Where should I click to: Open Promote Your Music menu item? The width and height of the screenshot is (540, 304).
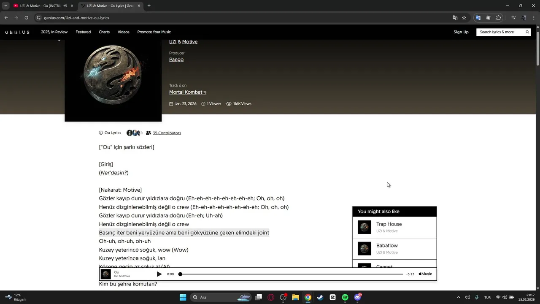tap(154, 32)
